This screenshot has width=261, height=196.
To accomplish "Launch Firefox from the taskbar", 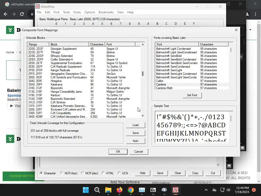I will pyautogui.click(x=119, y=190).
